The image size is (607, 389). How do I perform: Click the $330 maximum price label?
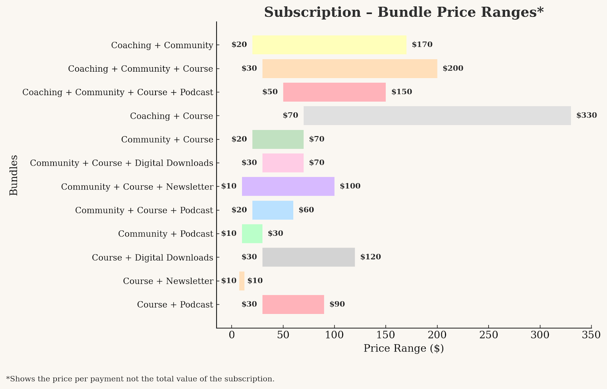[x=586, y=116]
